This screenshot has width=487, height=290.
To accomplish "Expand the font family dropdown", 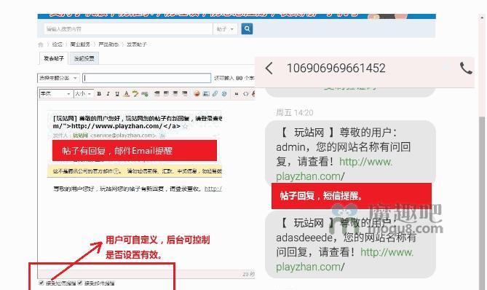I will (56, 93).
